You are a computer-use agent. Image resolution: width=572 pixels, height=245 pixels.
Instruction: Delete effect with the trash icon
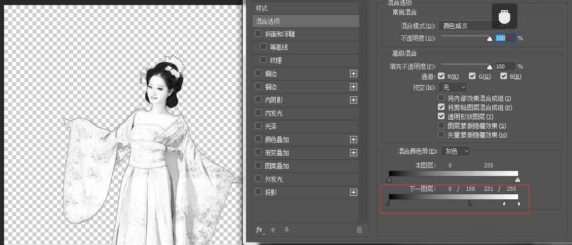pyautogui.click(x=359, y=230)
